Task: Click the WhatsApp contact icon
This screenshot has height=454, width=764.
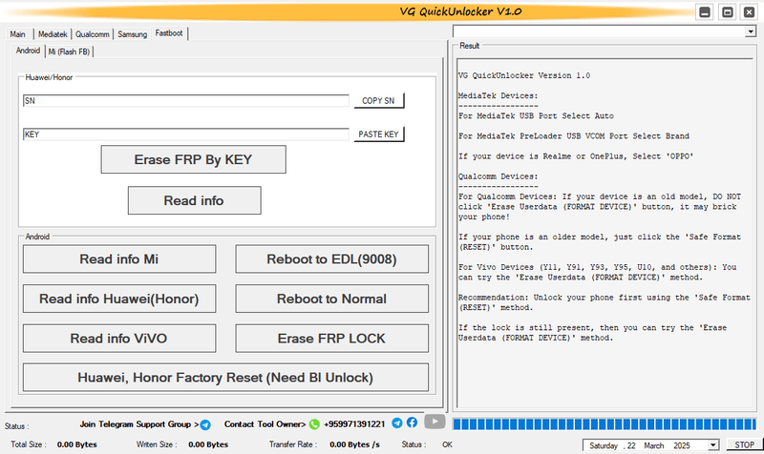Action: click(314, 424)
